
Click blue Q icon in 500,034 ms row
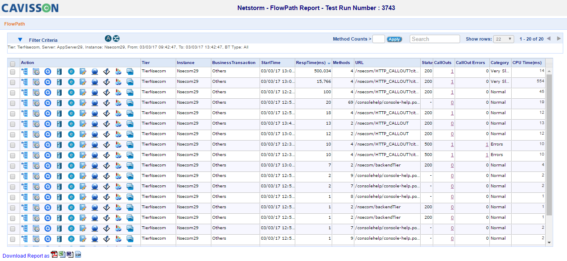(48, 72)
